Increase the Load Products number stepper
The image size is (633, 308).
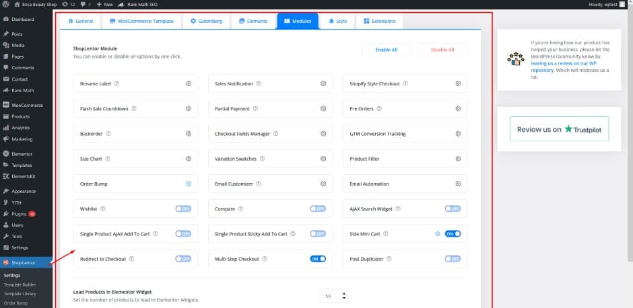coord(344,293)
